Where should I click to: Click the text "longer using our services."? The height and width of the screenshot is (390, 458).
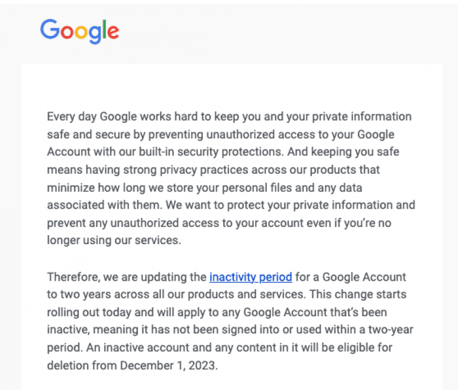114,240
